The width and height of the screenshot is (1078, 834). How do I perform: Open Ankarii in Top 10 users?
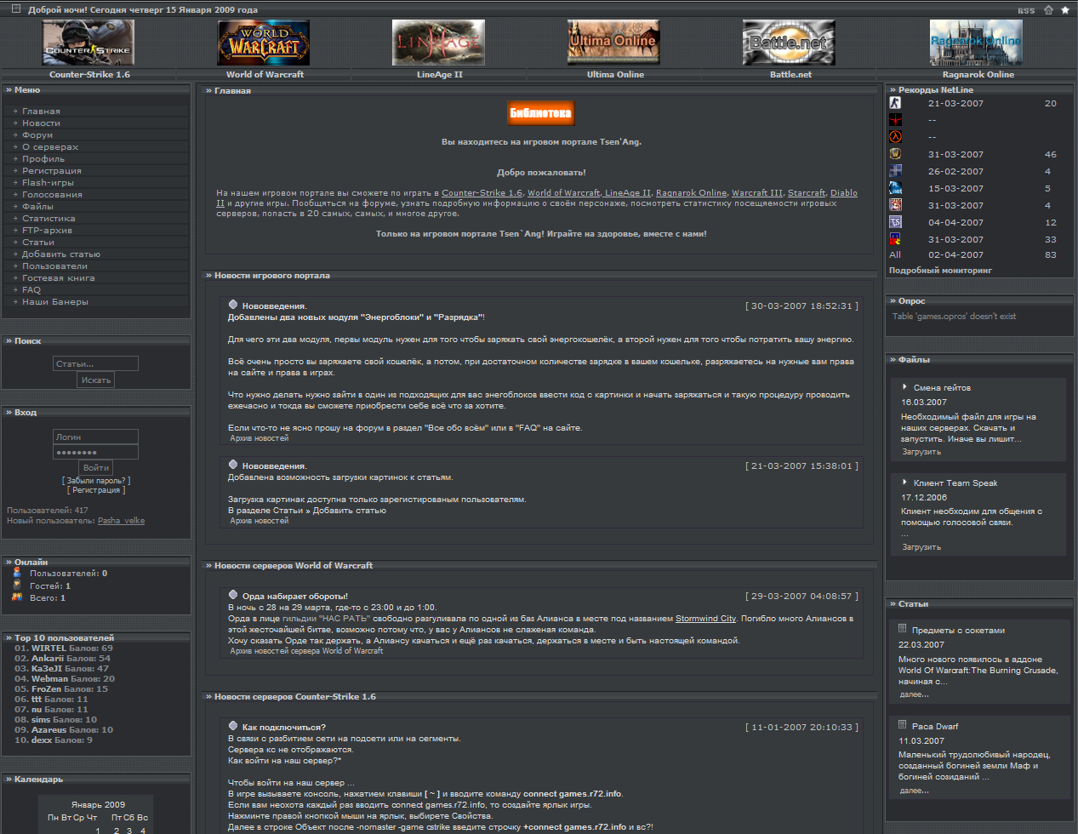point(48,659)
